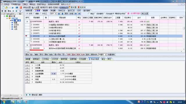Open the 合价 dropdown in toolbar
The height and width of the screenshot is (104, 186).
tap(53, 14)
